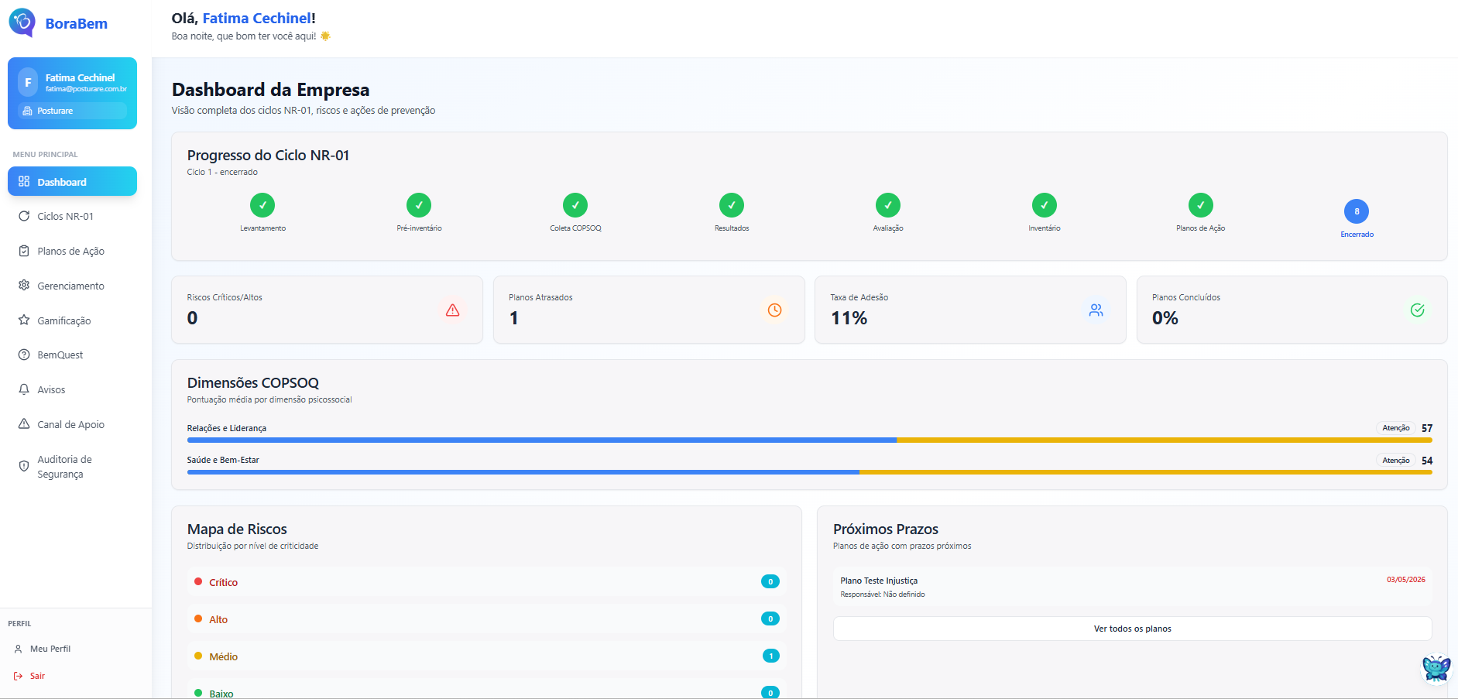Viewport: 1458px width, 699px height.
Task: Click the Relações e Liderança progress bar
Action: 809,440
